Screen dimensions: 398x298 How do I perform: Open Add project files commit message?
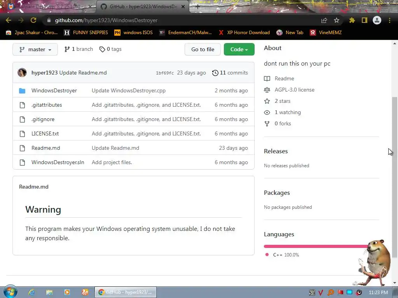(112, 163)
